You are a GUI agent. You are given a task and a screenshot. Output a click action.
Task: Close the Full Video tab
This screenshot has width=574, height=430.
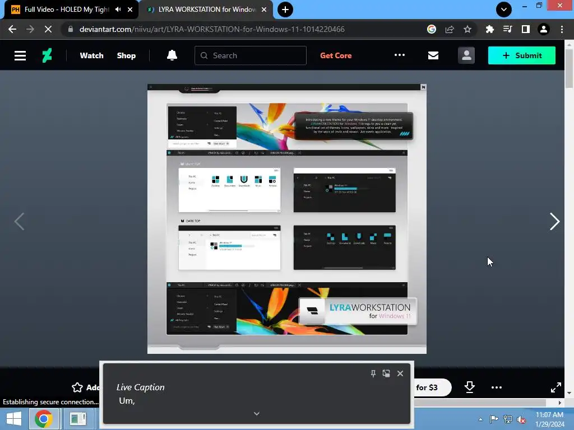[130, 10]
